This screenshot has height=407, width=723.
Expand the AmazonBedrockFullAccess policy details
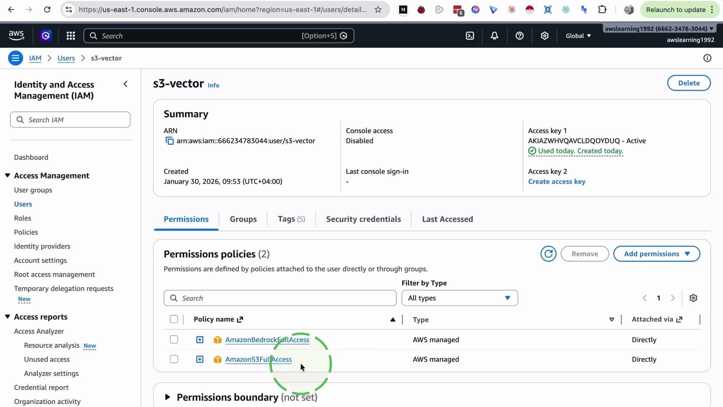coord(200,340)
